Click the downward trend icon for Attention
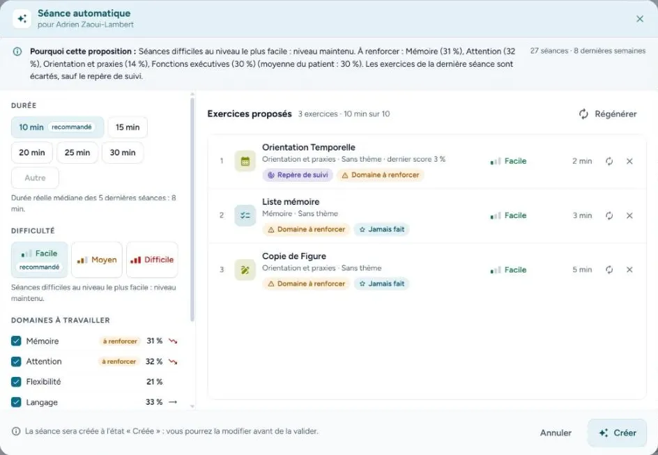Image resolution: width=658 pixels, height=455 pixels. (173, 362)
